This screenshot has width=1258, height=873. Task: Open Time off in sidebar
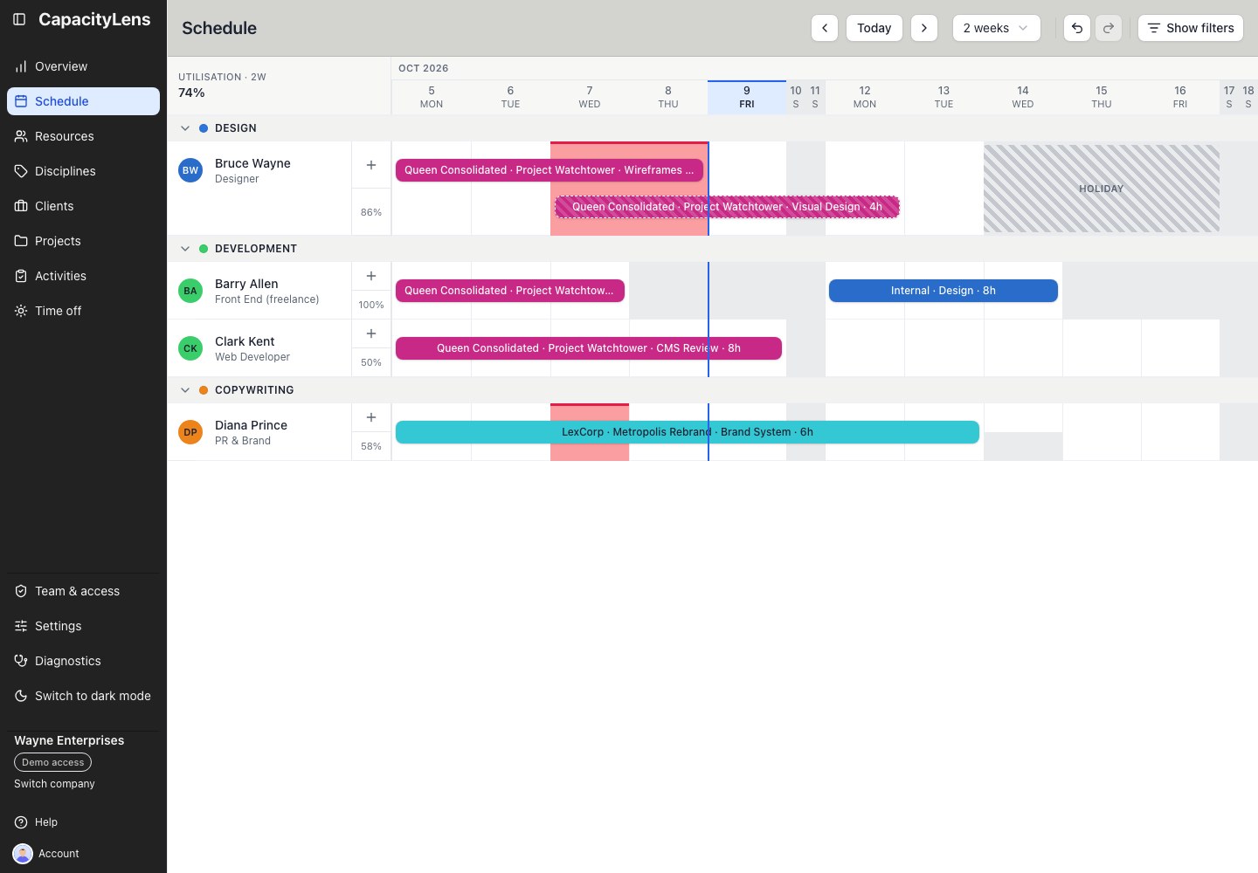[83, 311]
